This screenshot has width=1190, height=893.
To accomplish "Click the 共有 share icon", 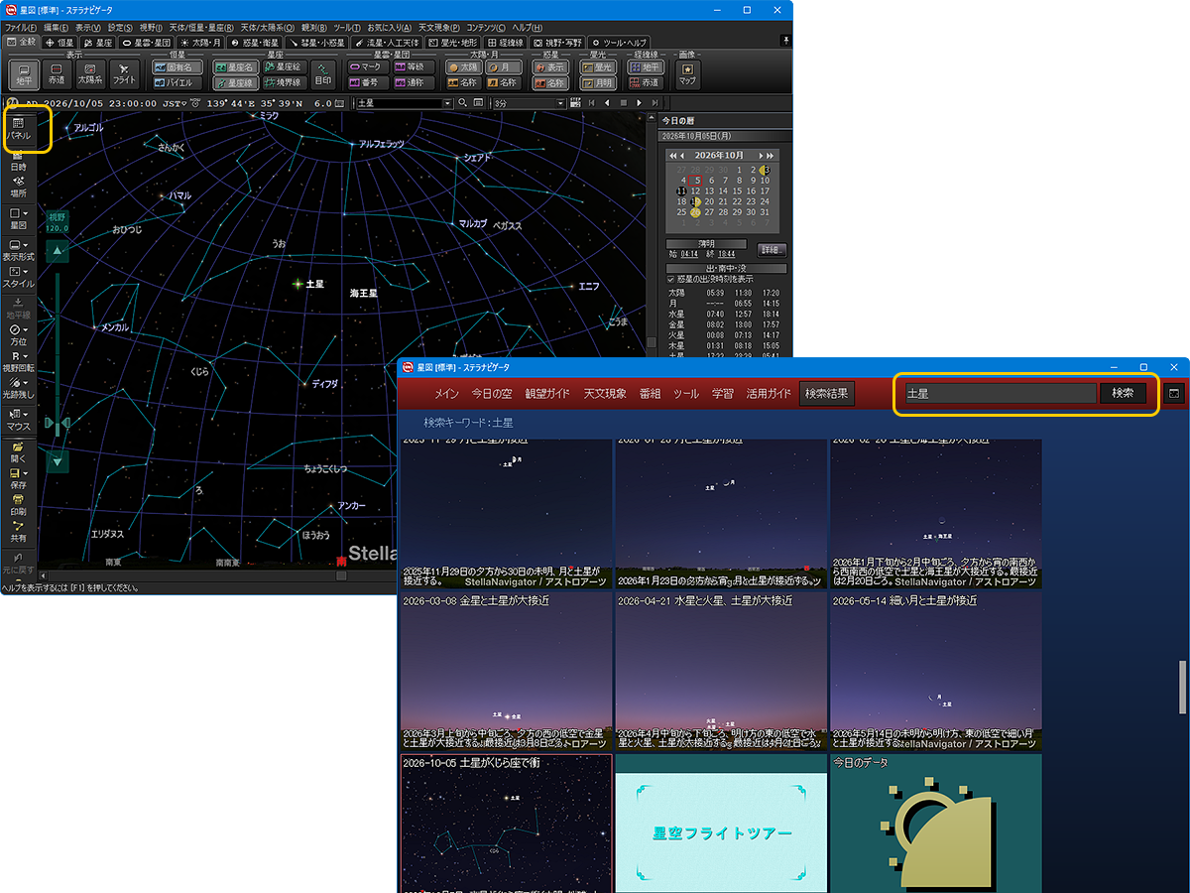I will [18, 532].
